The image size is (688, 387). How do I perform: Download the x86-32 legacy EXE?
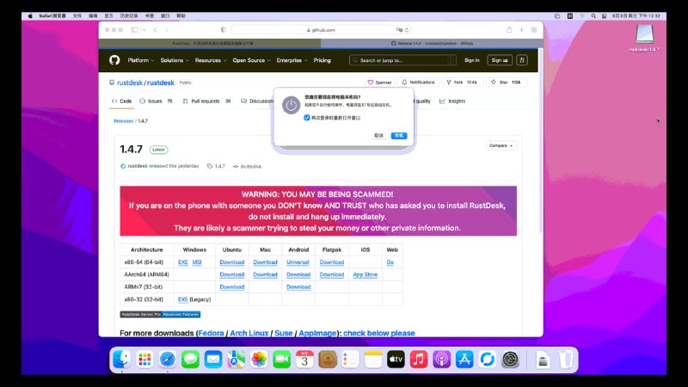pos(183,299)
